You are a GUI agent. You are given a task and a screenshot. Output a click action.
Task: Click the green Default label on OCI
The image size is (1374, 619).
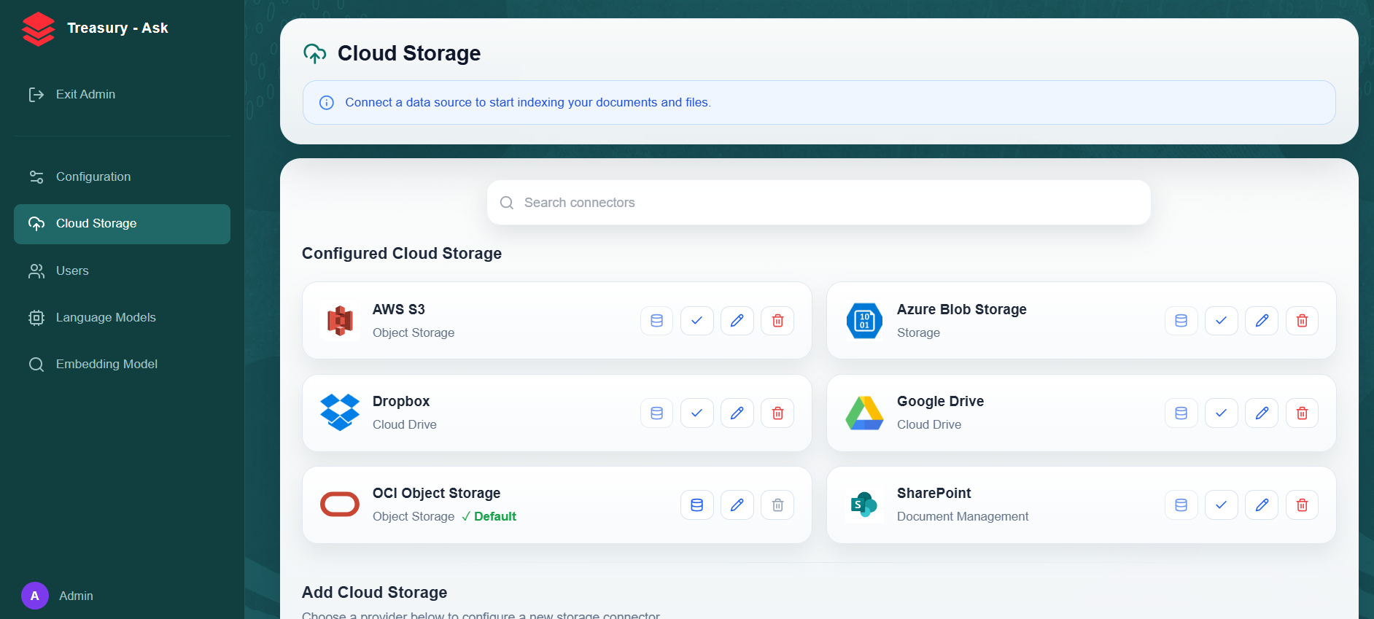(x=489, y=517)
